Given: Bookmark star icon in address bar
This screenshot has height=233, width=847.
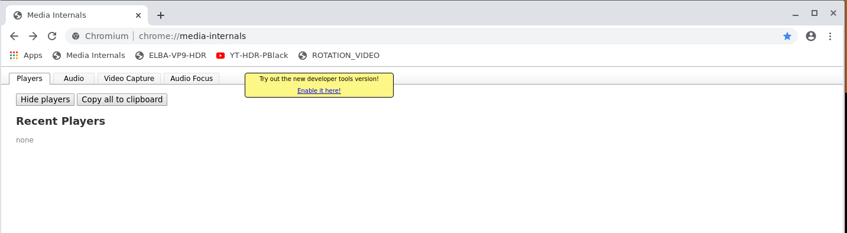Looking at the screenshot, I should pyautogui.click(x=787, y=36).
